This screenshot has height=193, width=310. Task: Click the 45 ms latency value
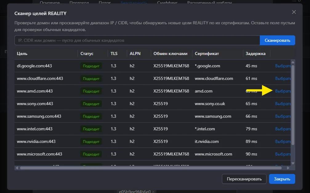(251, 66)
